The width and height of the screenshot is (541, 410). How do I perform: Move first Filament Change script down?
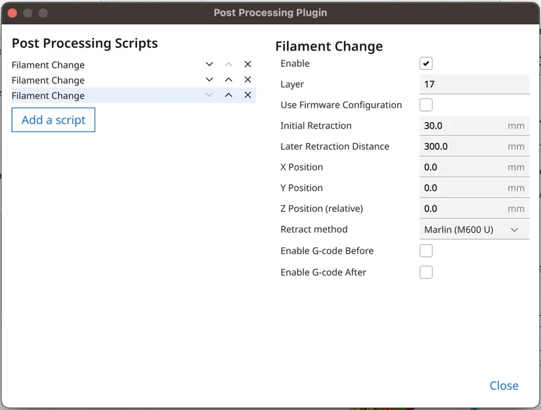coord(209,64)
